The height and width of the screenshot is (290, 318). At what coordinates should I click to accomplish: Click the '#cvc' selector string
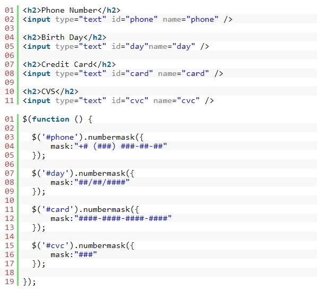(x=55, y=245)
